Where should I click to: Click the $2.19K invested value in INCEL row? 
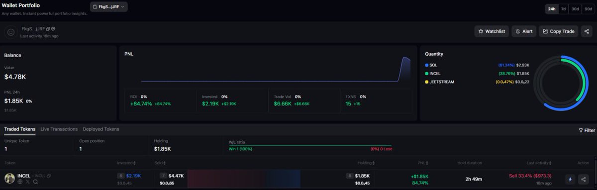(133, 176)
